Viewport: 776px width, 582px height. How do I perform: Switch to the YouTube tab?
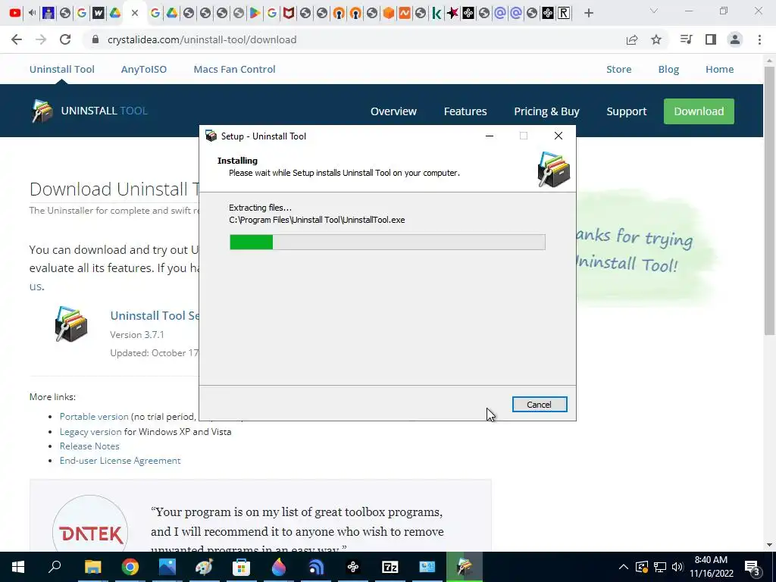(x=15, y=13)
